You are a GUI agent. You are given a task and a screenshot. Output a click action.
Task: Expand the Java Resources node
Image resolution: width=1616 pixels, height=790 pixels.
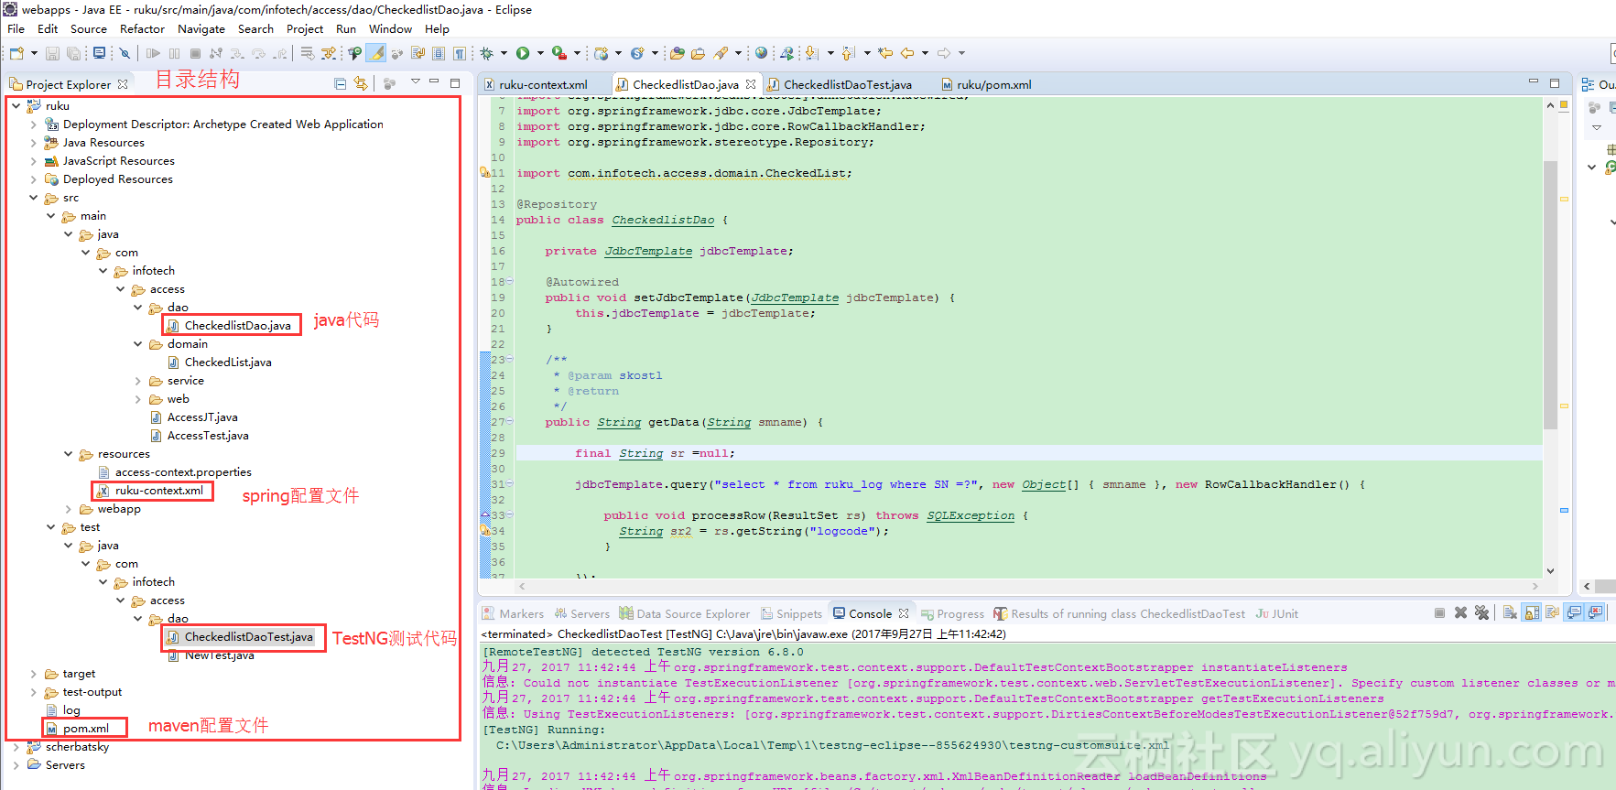tap(33, 143)
